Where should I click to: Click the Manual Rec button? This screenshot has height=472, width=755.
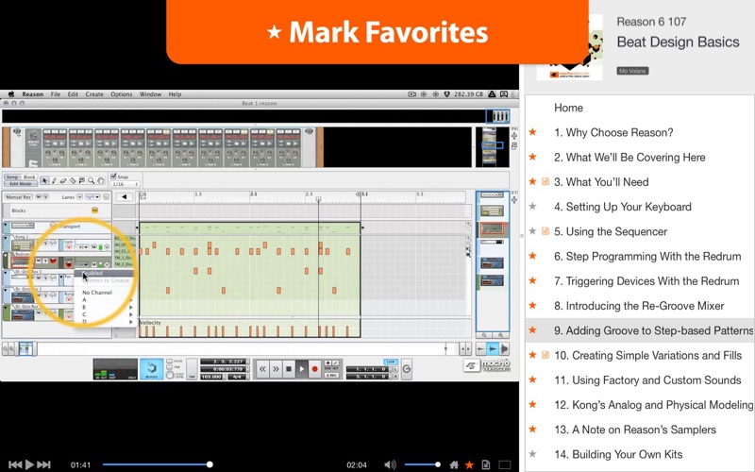point(18,197)
